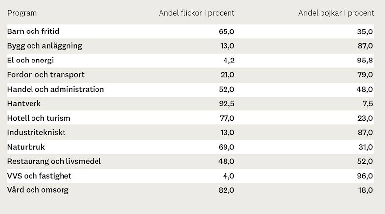
Task: Select the Barn och fritid row label
Action: (x=33, y=31)
